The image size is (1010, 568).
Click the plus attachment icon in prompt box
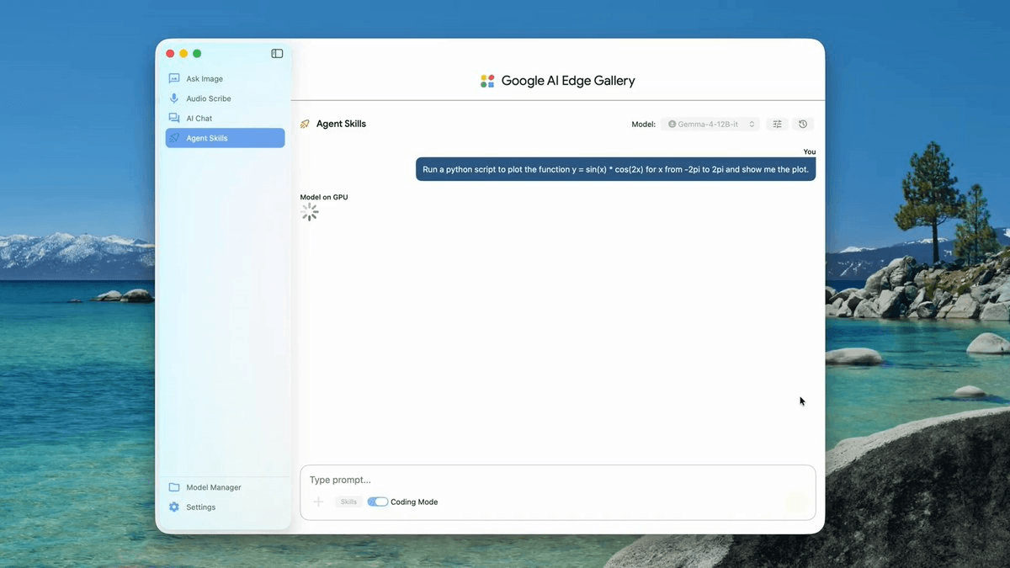[x=318, y=502]
